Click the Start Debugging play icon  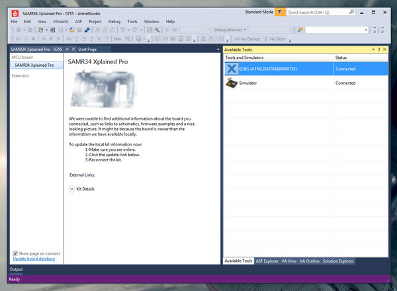pos(167,30)
